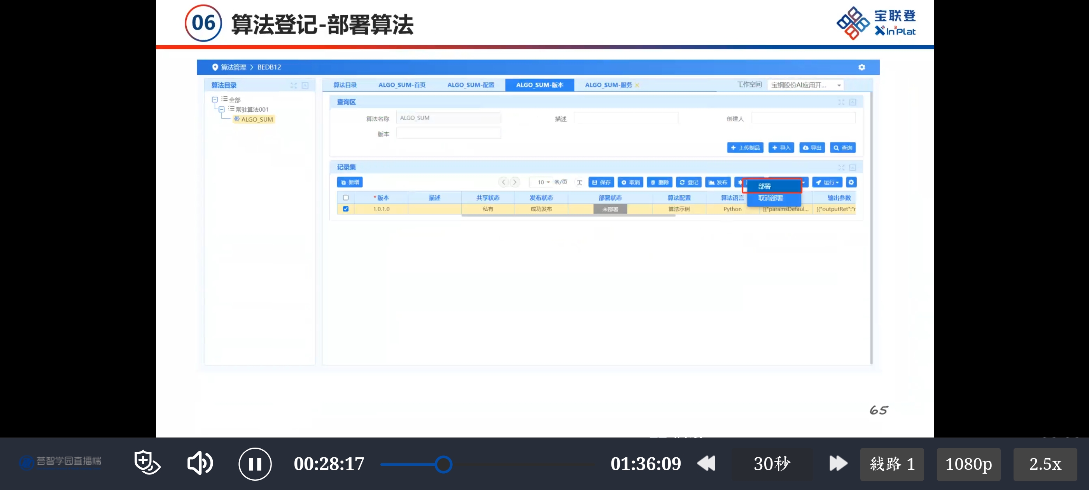Pause the video playback
1089x490 pixels.
pyautogui.click(x=254, y=464)
